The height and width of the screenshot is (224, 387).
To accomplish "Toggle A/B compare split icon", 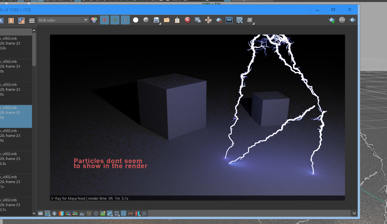I will pos(21,20).
